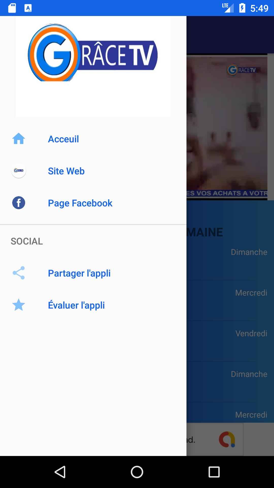Tap the Android back navigation button
The height and width of the screenshot is (488, 274).
click(x=60, y=472)
